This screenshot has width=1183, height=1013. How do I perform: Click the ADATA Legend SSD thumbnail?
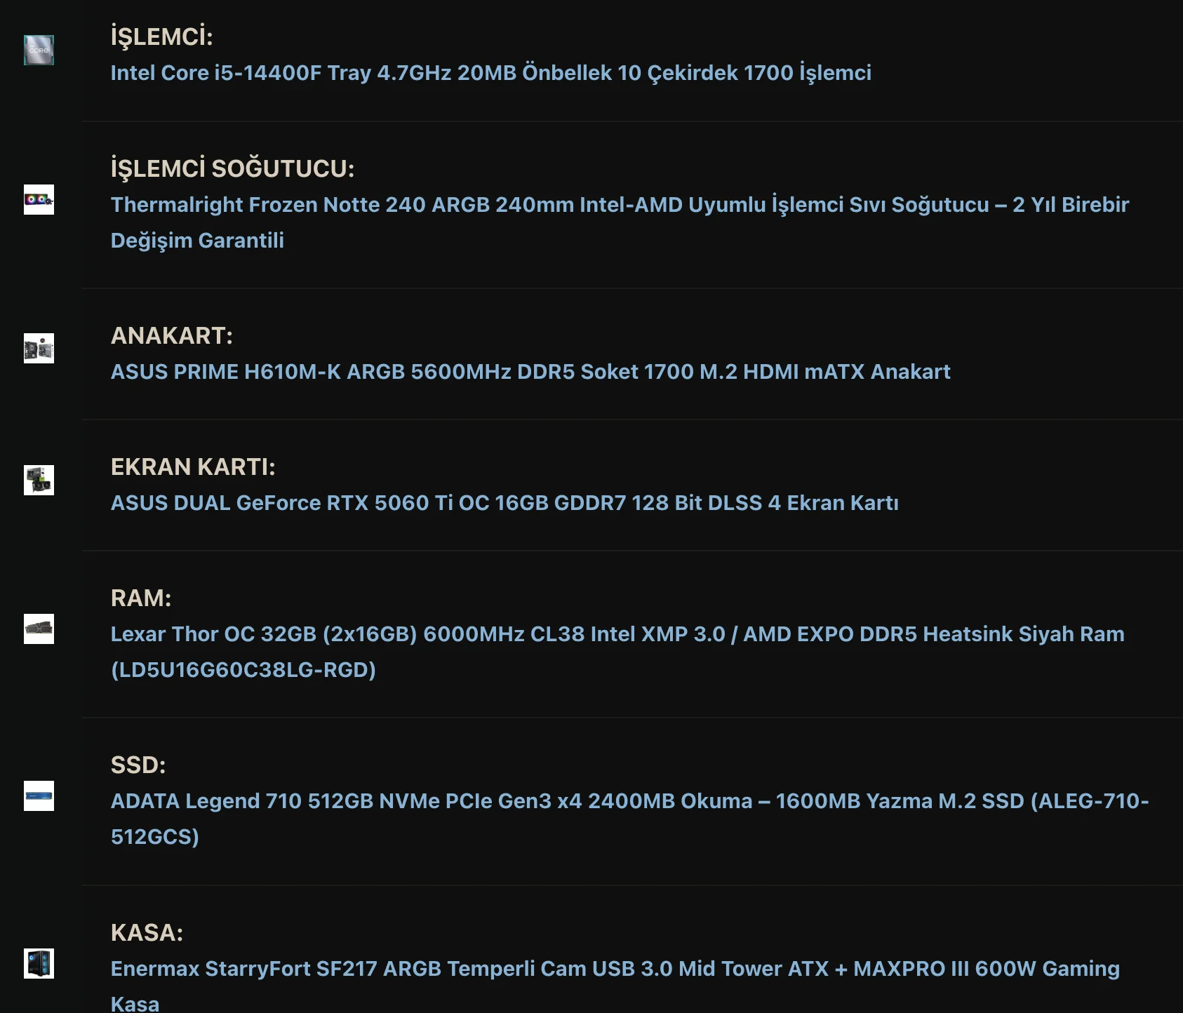39,796
